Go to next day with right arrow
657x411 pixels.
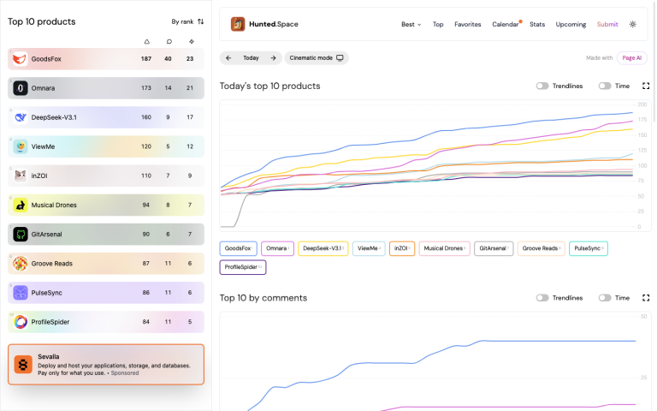pyautogui.click(x=273, y=58)
